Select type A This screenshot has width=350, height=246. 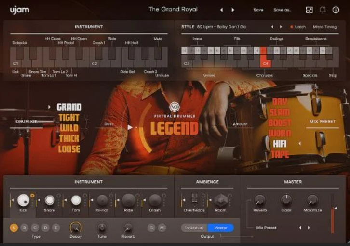pos(14,228)
